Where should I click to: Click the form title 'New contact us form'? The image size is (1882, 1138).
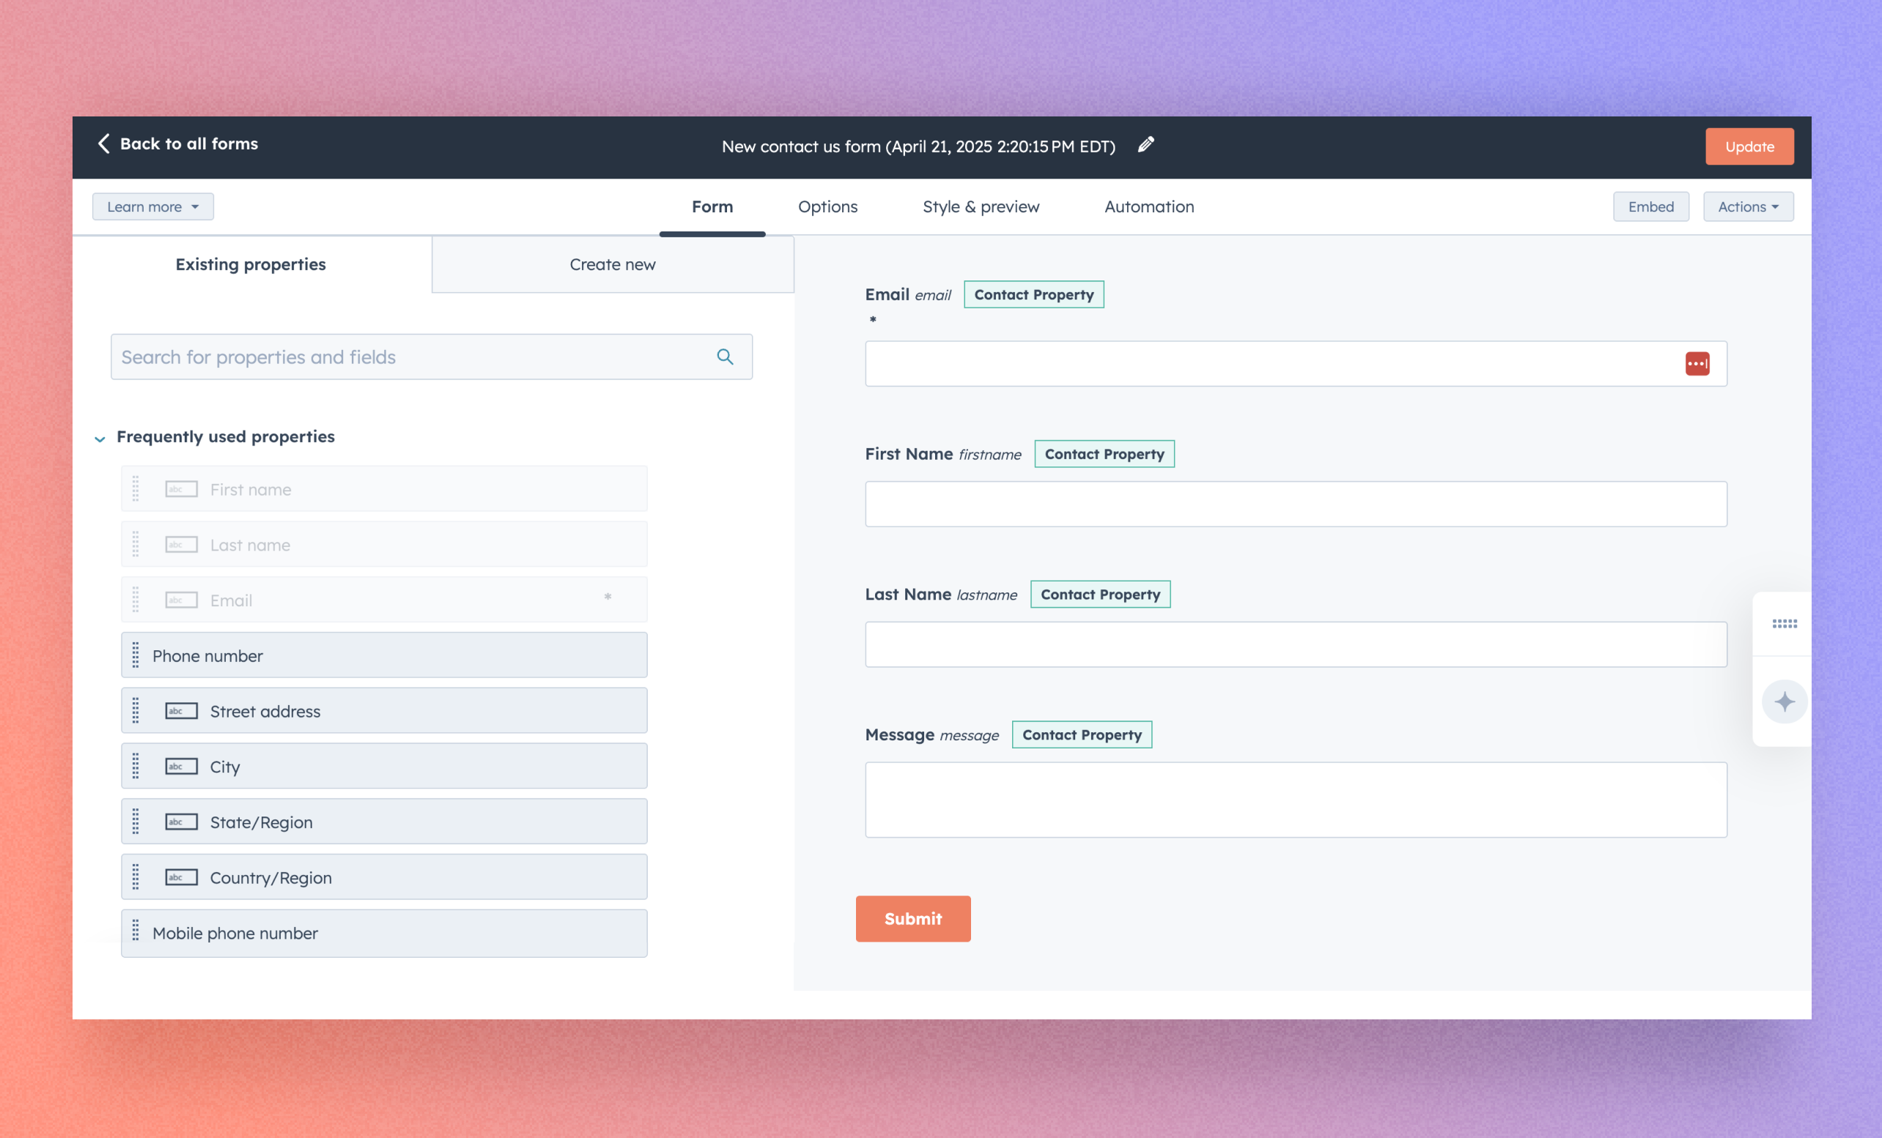coord(918,146)
